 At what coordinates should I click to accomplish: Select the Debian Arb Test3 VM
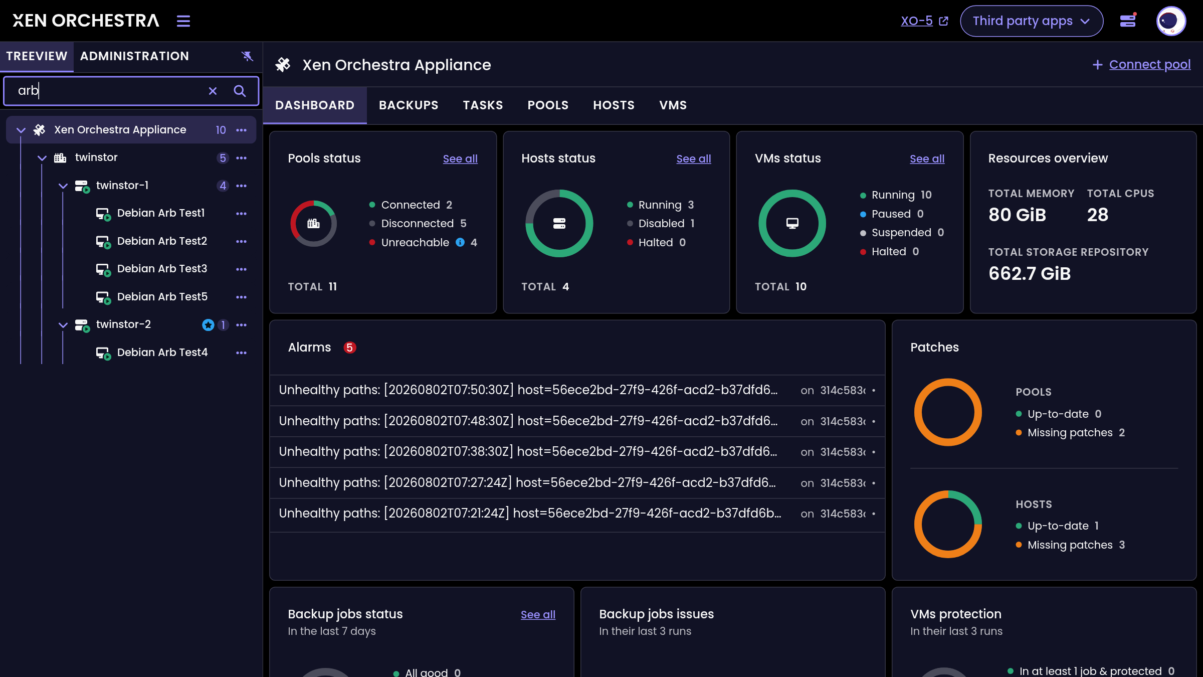pos(162,269)
